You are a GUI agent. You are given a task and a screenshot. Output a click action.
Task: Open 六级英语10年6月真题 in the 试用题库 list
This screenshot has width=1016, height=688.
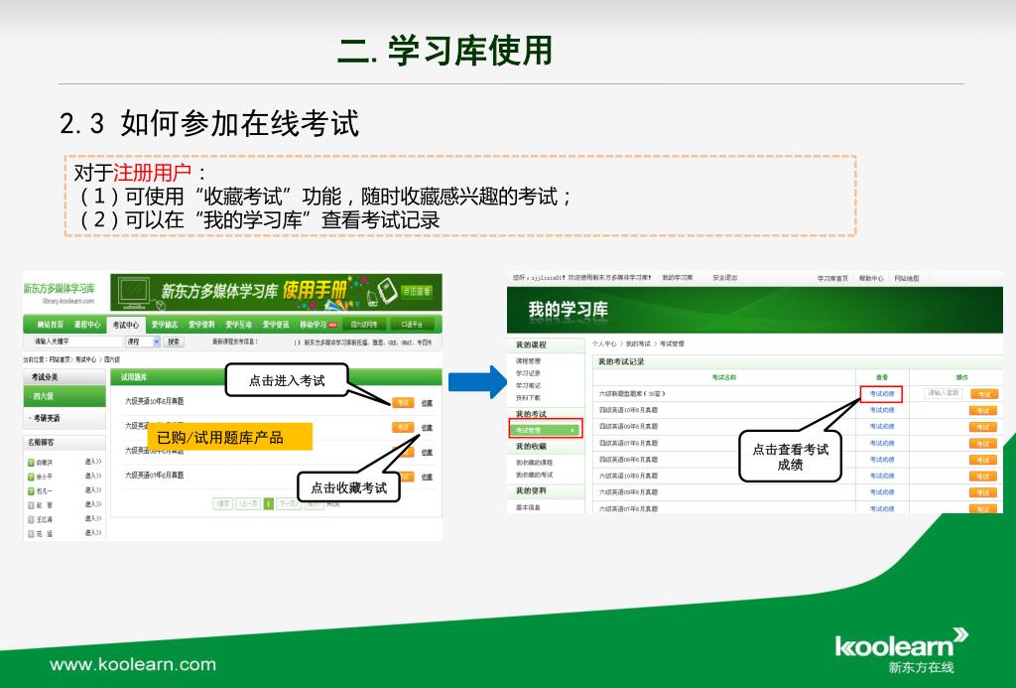tap(154, 401)
